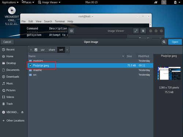Image resolution: width=183 pixels, height=137 pixels.
Task: Open the Applications menu in top bar
Action: tap(10, 2)
